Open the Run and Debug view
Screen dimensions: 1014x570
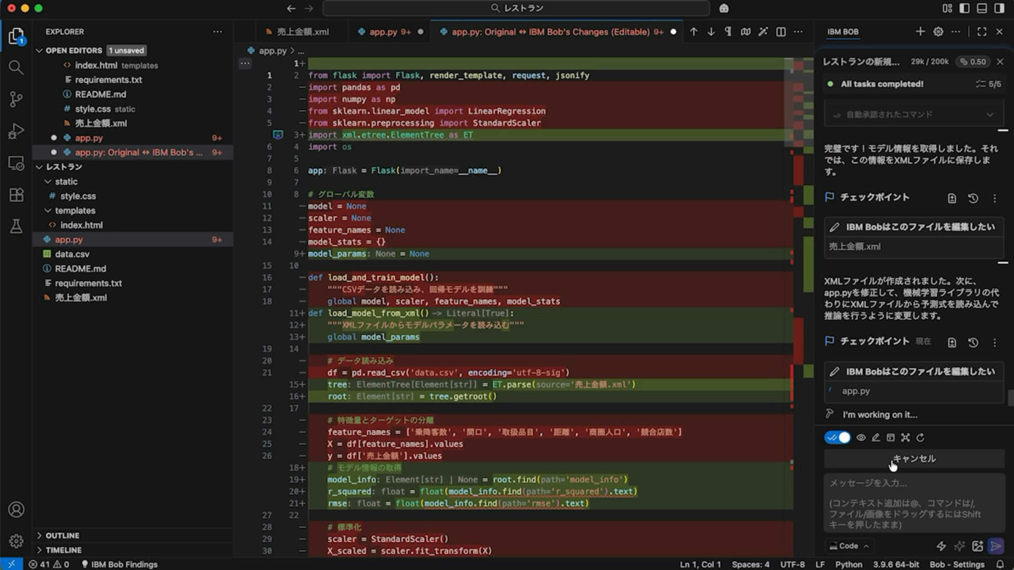pyautogui.click(x=16, y=131)
